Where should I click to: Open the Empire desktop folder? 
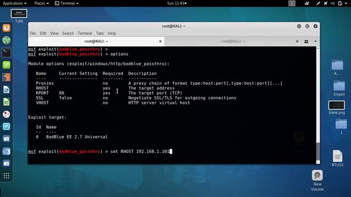coord(339,86)
